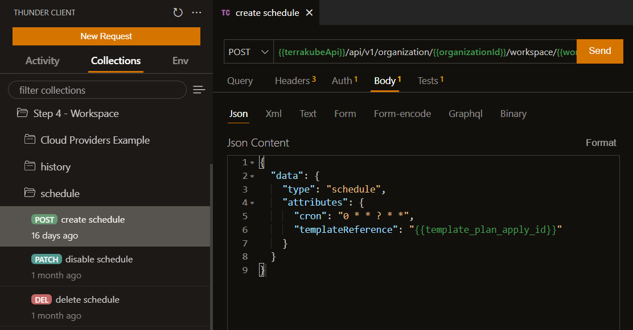This screenshot has height=330, width=633.
Task: Open the collections options menu icon
Action: [x=199, y=90]
